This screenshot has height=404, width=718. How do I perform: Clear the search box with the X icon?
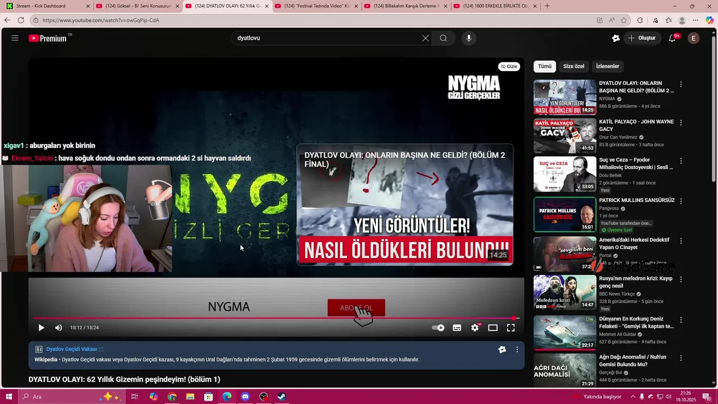[425, 38]
